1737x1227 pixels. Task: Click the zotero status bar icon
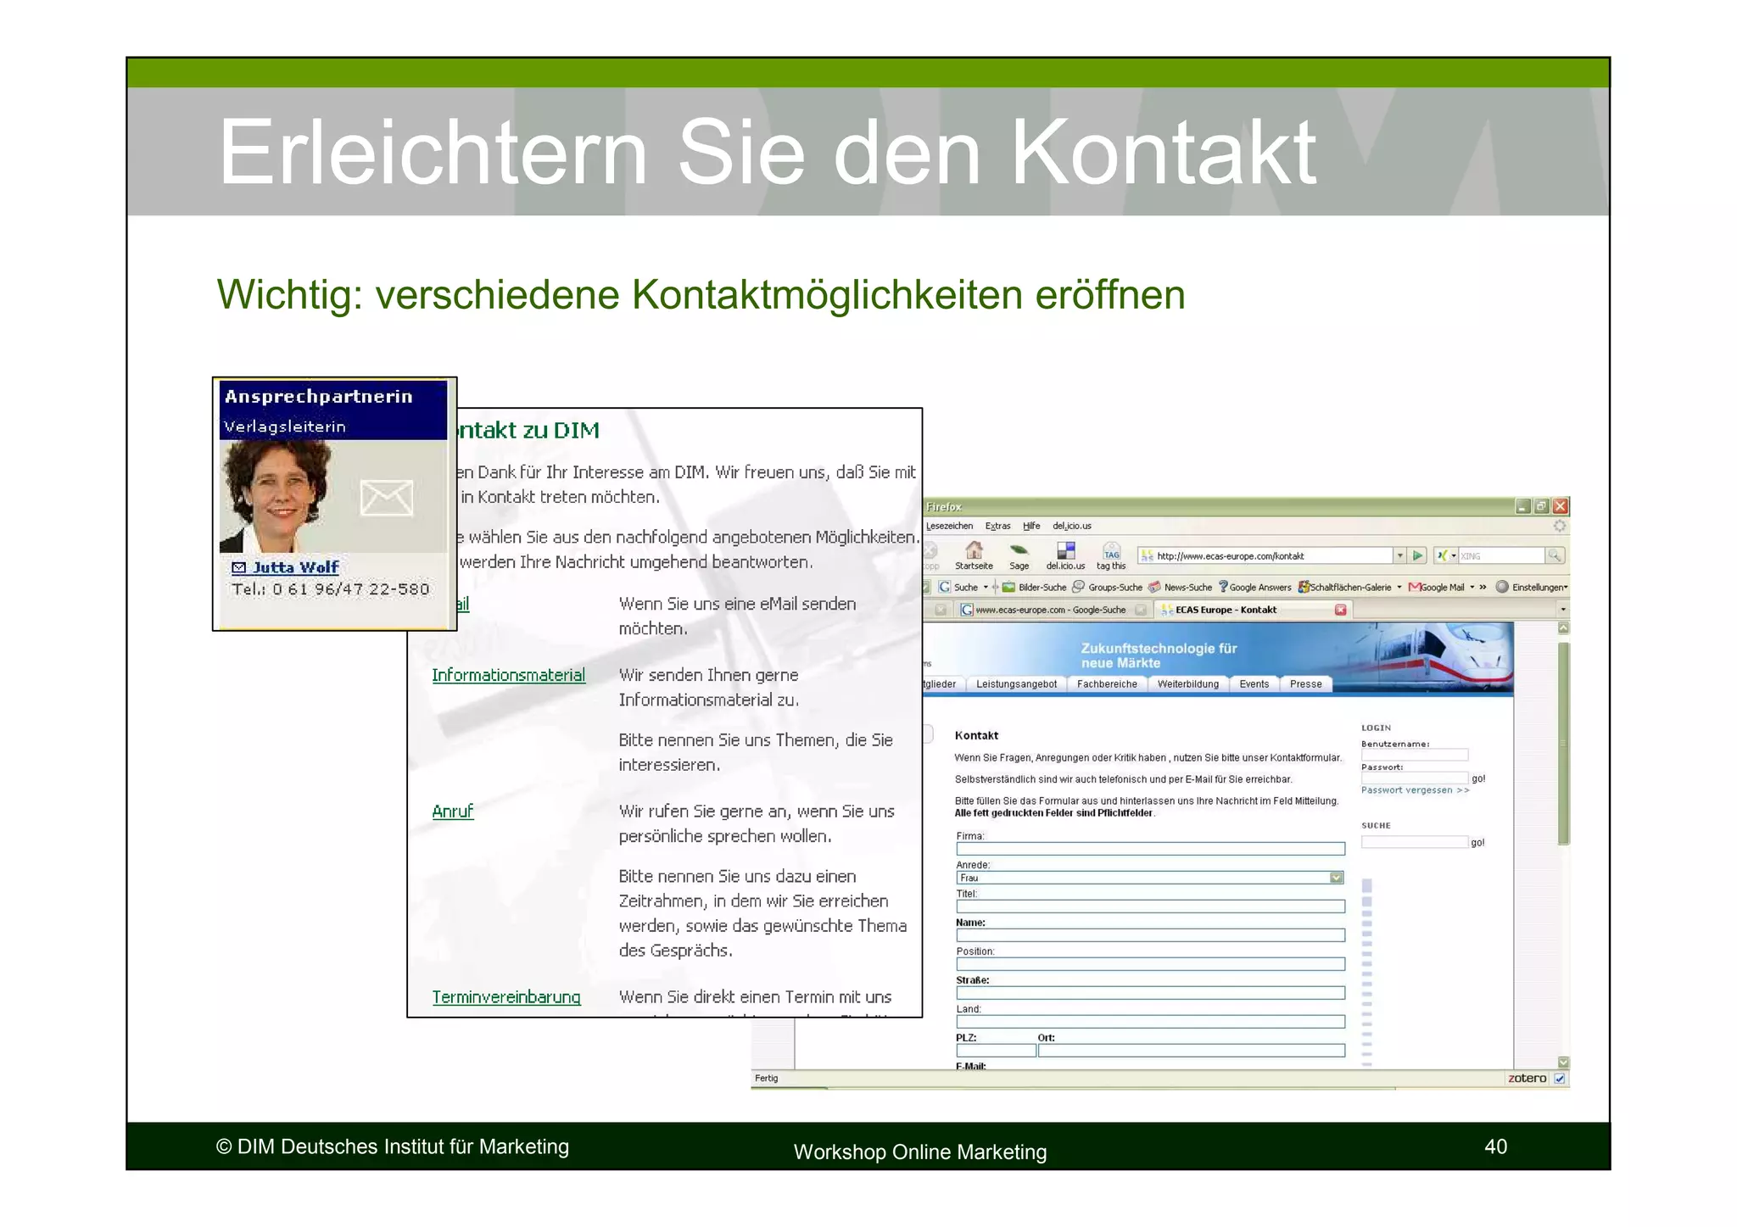1527,1078
